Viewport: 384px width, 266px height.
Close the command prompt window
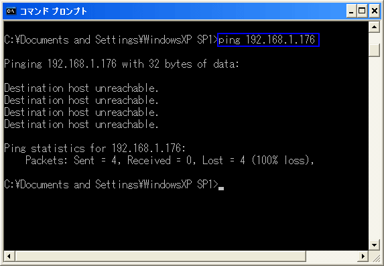click(375, 11)
